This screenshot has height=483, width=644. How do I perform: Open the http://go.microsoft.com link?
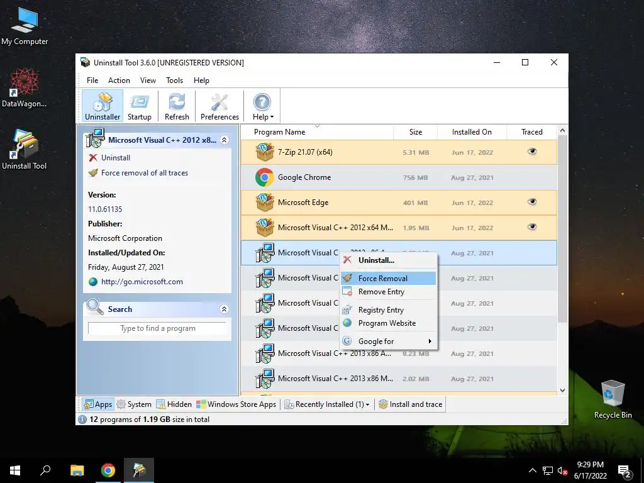(142, 282)
